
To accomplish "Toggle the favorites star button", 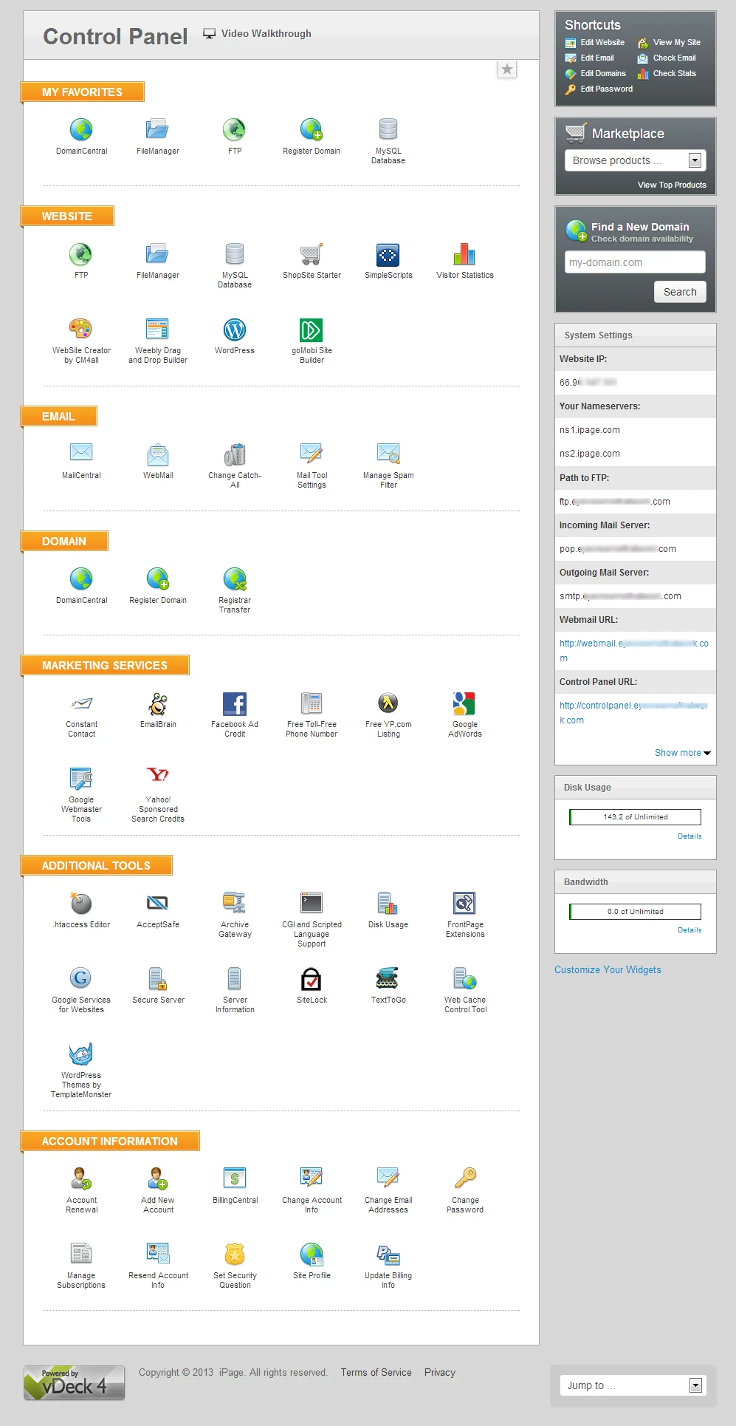I will coord(507,69).
